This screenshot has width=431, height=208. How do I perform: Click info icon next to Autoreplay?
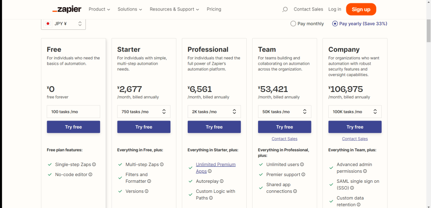pos(221,182)
